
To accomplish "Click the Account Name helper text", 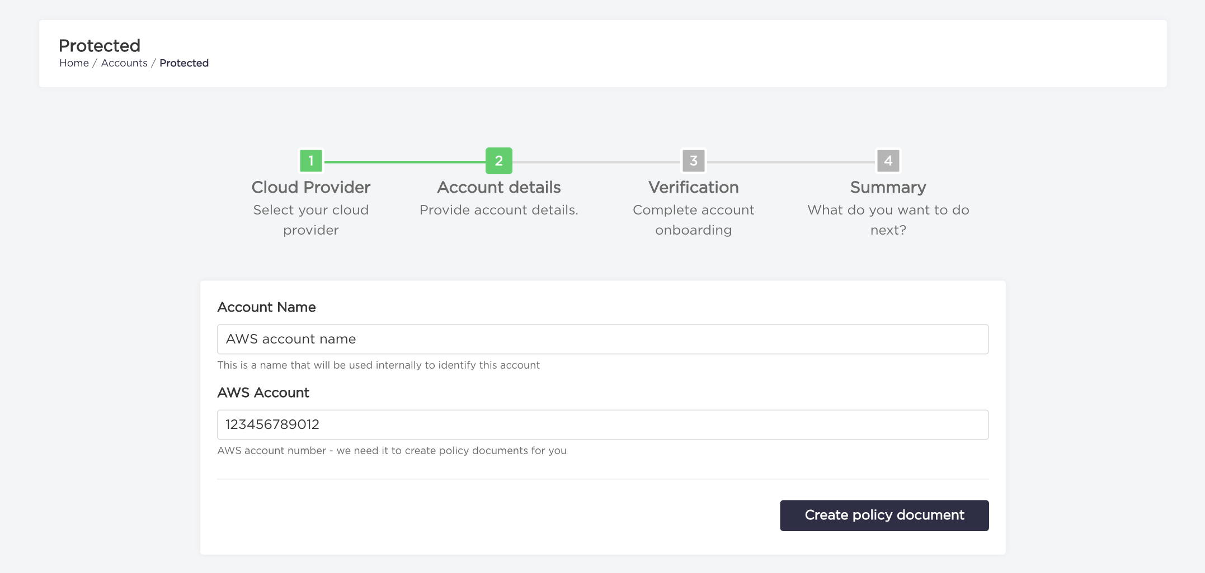I will pyautogui.click(x=379, y=365).
